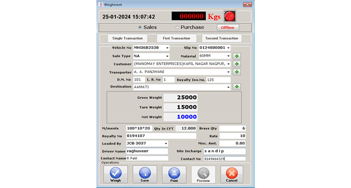Screen dimensions: 351x188
Task: Switch to First Transaction tab
Action: (176, 38)
